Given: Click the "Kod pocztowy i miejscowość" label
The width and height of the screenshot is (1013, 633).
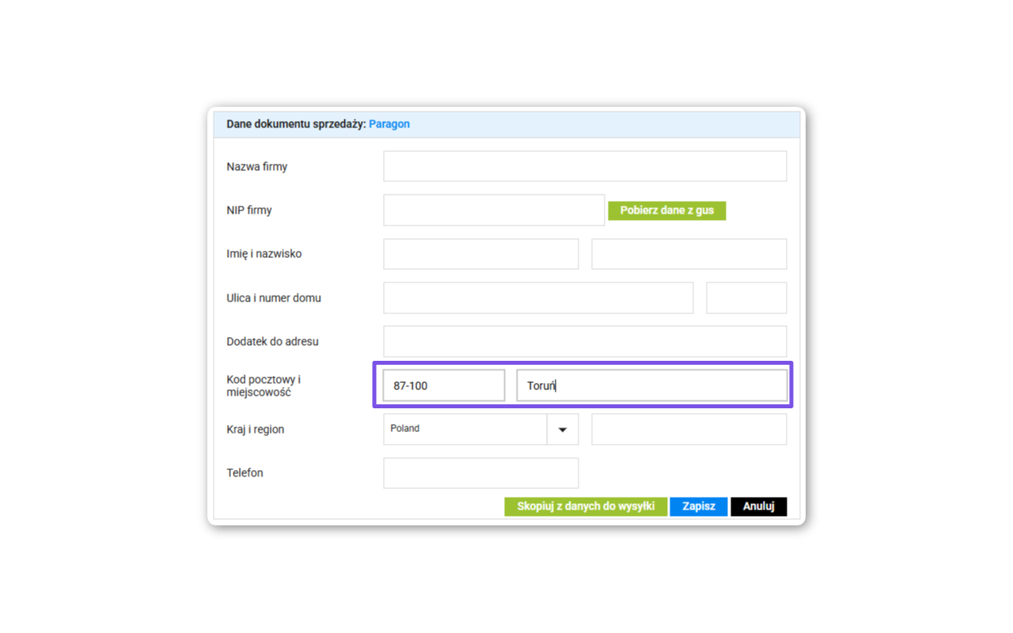Looking at the screenshot, I should (264, 386).
